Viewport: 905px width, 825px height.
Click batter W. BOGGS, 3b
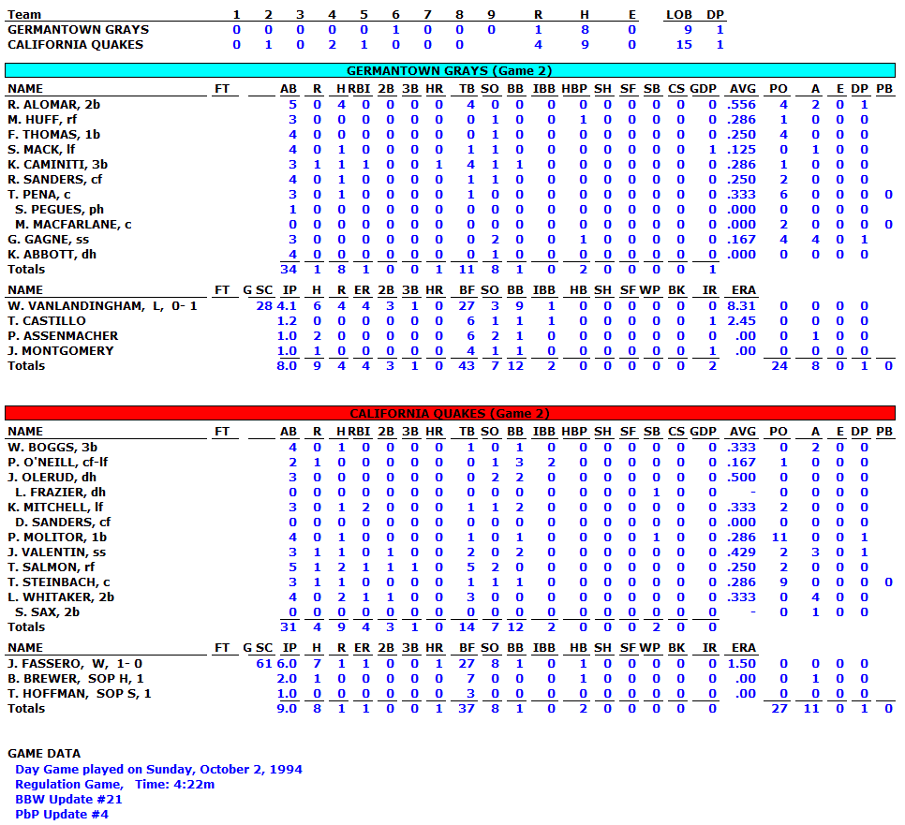point(52,447)
